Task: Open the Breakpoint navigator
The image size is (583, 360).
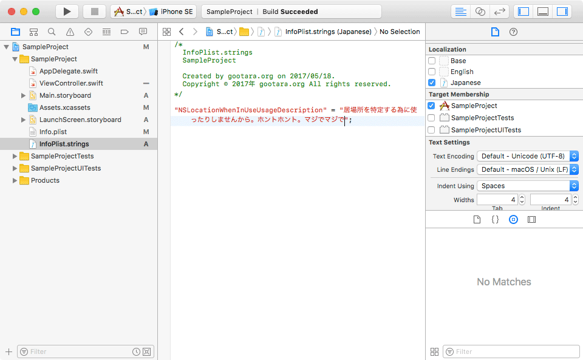Action: click(124, 32)
